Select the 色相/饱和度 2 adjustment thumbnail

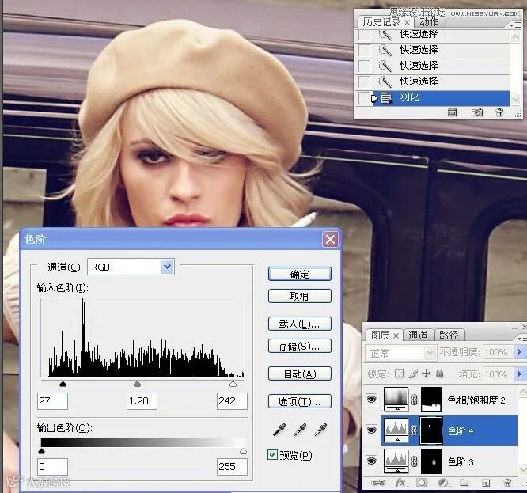(x=396, y=400)
